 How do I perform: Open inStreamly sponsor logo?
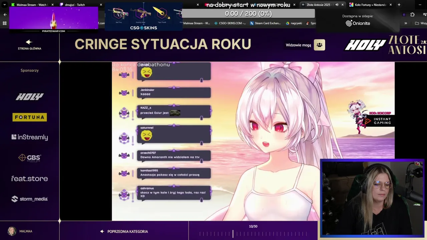coord(30,137)
